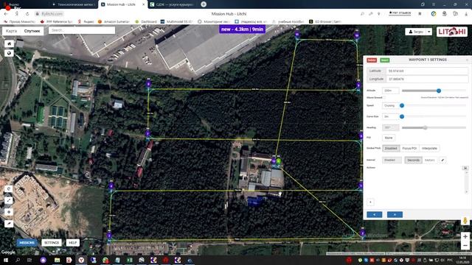Image resolution: width=472 pixels, height=265 pixels.
Task: Go to previous waypoint with left arrow
Action: (375, 214)
